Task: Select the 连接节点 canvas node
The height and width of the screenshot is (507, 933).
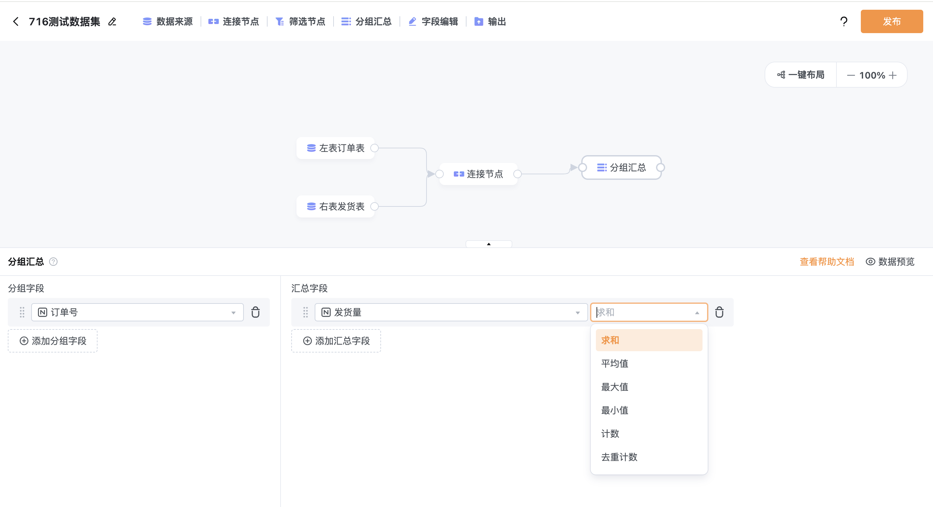Action: [479, 174]
